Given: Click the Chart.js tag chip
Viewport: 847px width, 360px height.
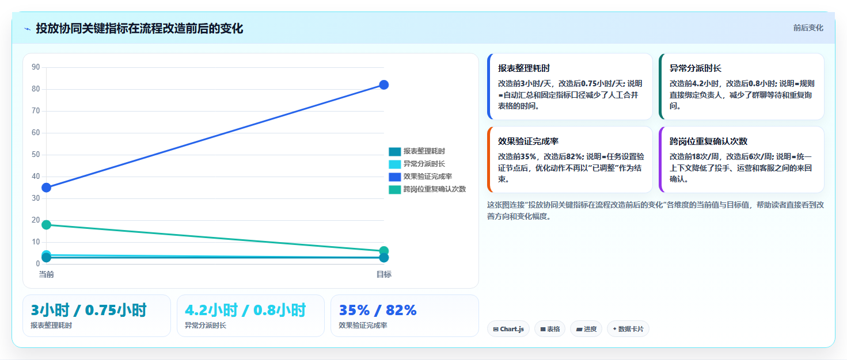Looking at the screenshot, I should [x=508, y=329].
